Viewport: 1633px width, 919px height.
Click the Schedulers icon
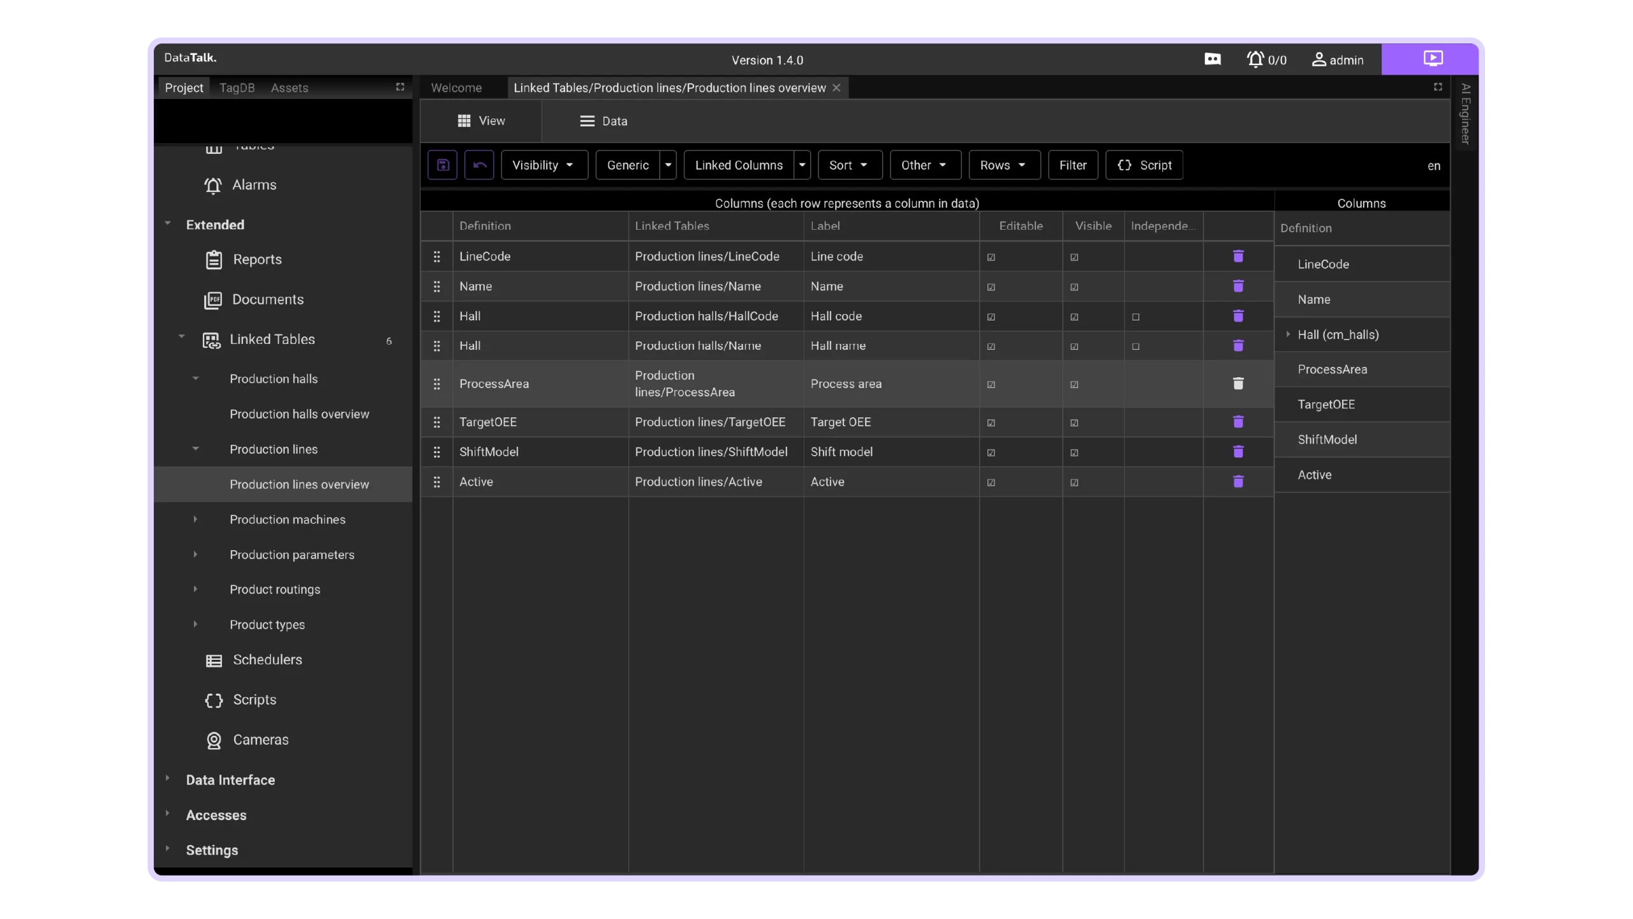click(x=214, y=661)
